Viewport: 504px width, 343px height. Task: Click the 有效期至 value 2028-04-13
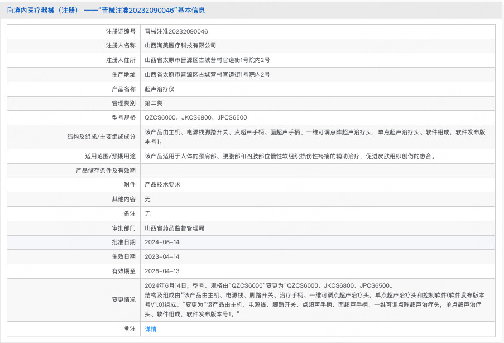pyautogui.click(x=162, y=271)
